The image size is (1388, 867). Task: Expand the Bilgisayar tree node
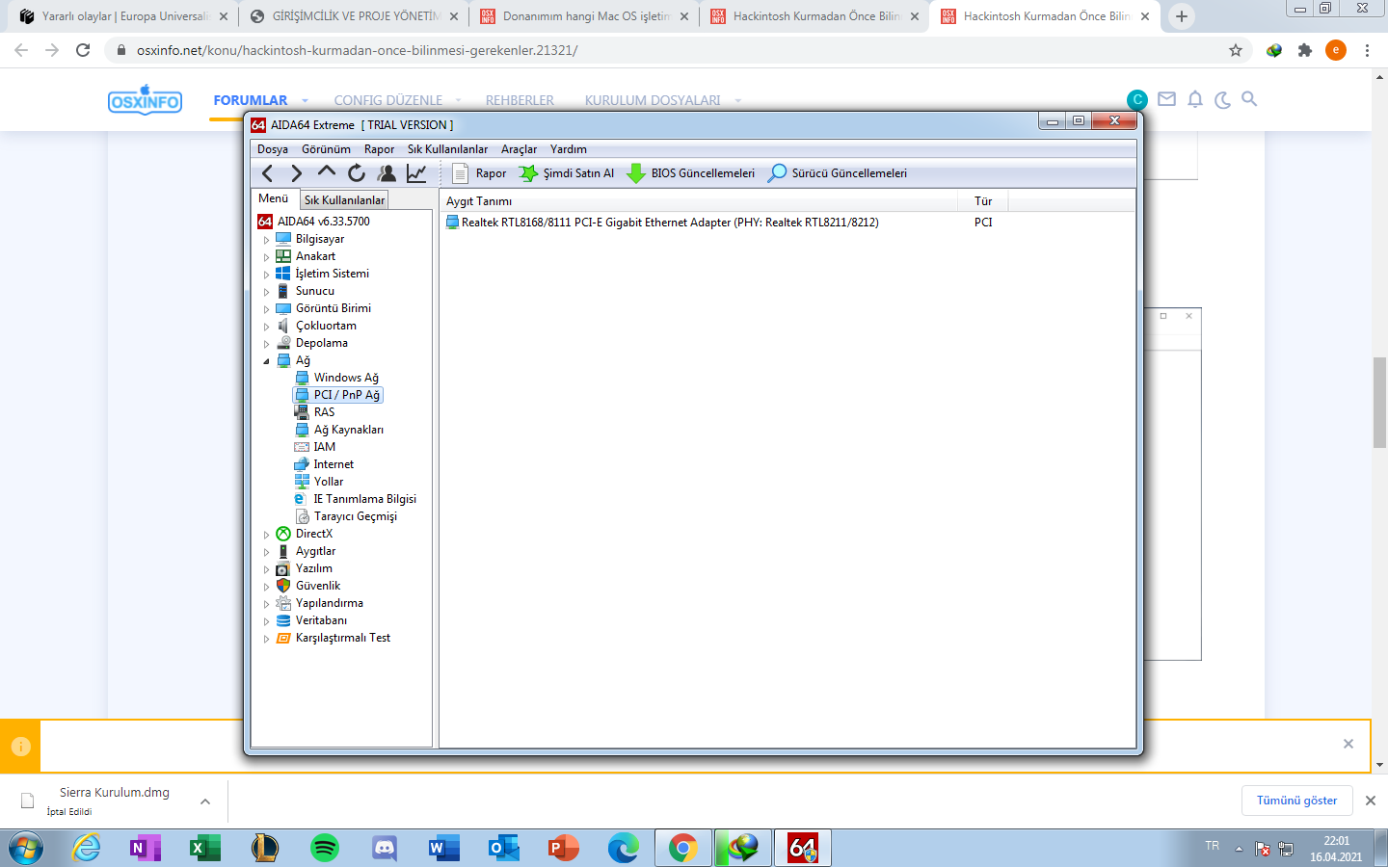267,240
